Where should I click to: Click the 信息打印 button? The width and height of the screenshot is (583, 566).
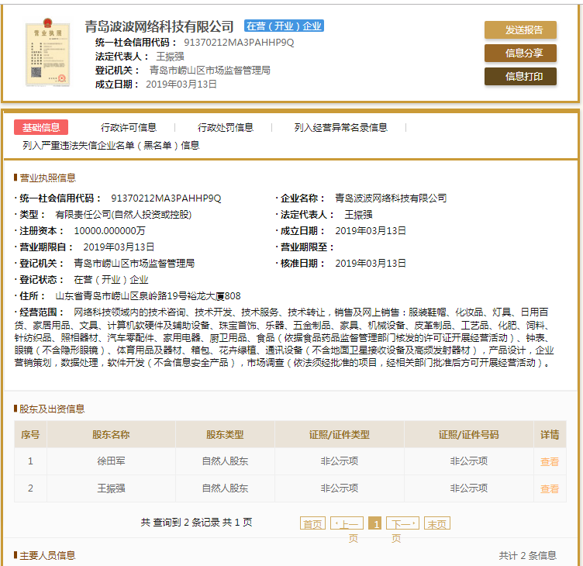(x=520, y=76)
